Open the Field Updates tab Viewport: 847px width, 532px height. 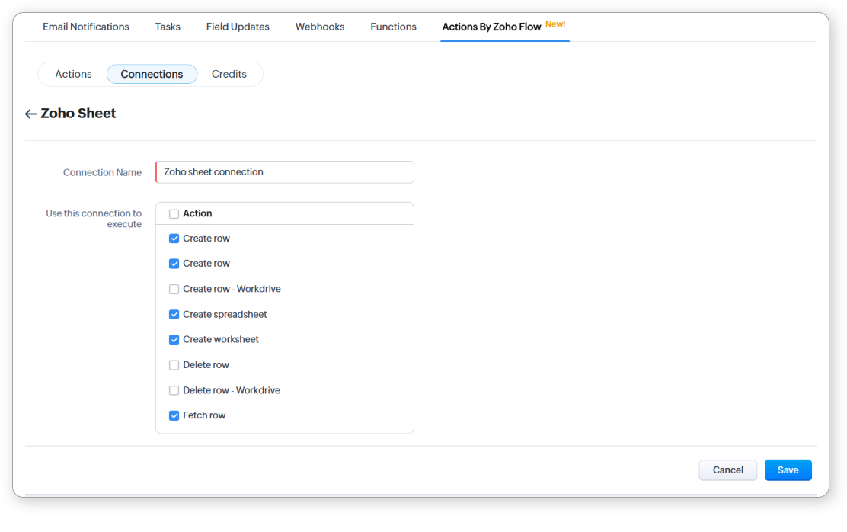pyautogui.click(x=238, y=27)
